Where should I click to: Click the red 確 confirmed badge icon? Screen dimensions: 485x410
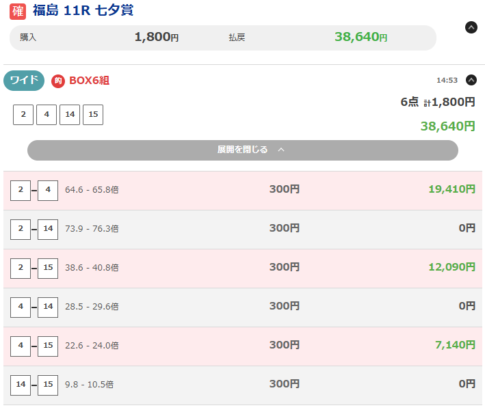[18, 12]
